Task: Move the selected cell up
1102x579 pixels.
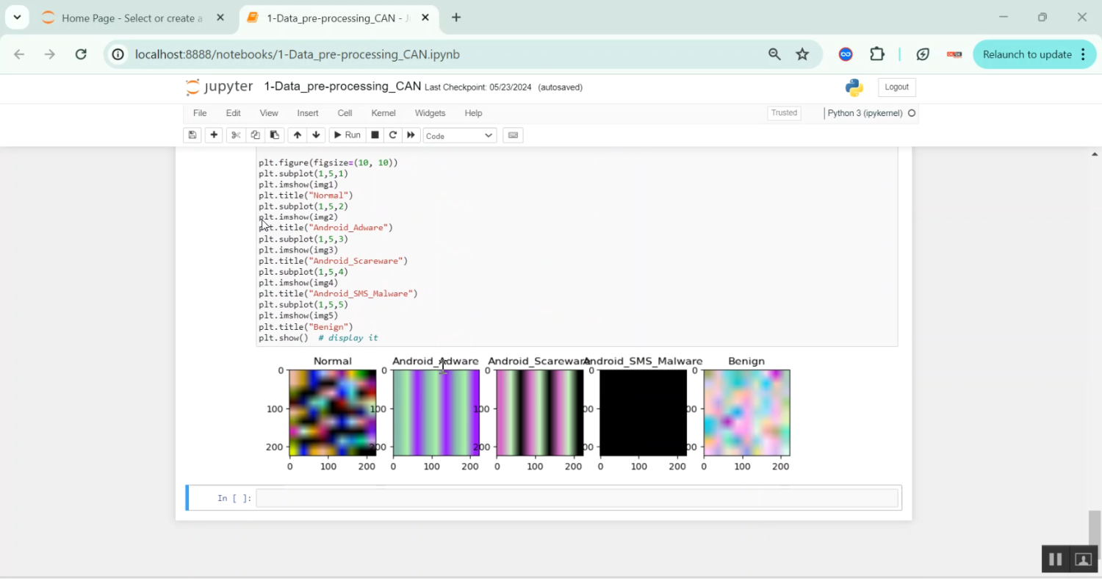Action: coord(297,134)
